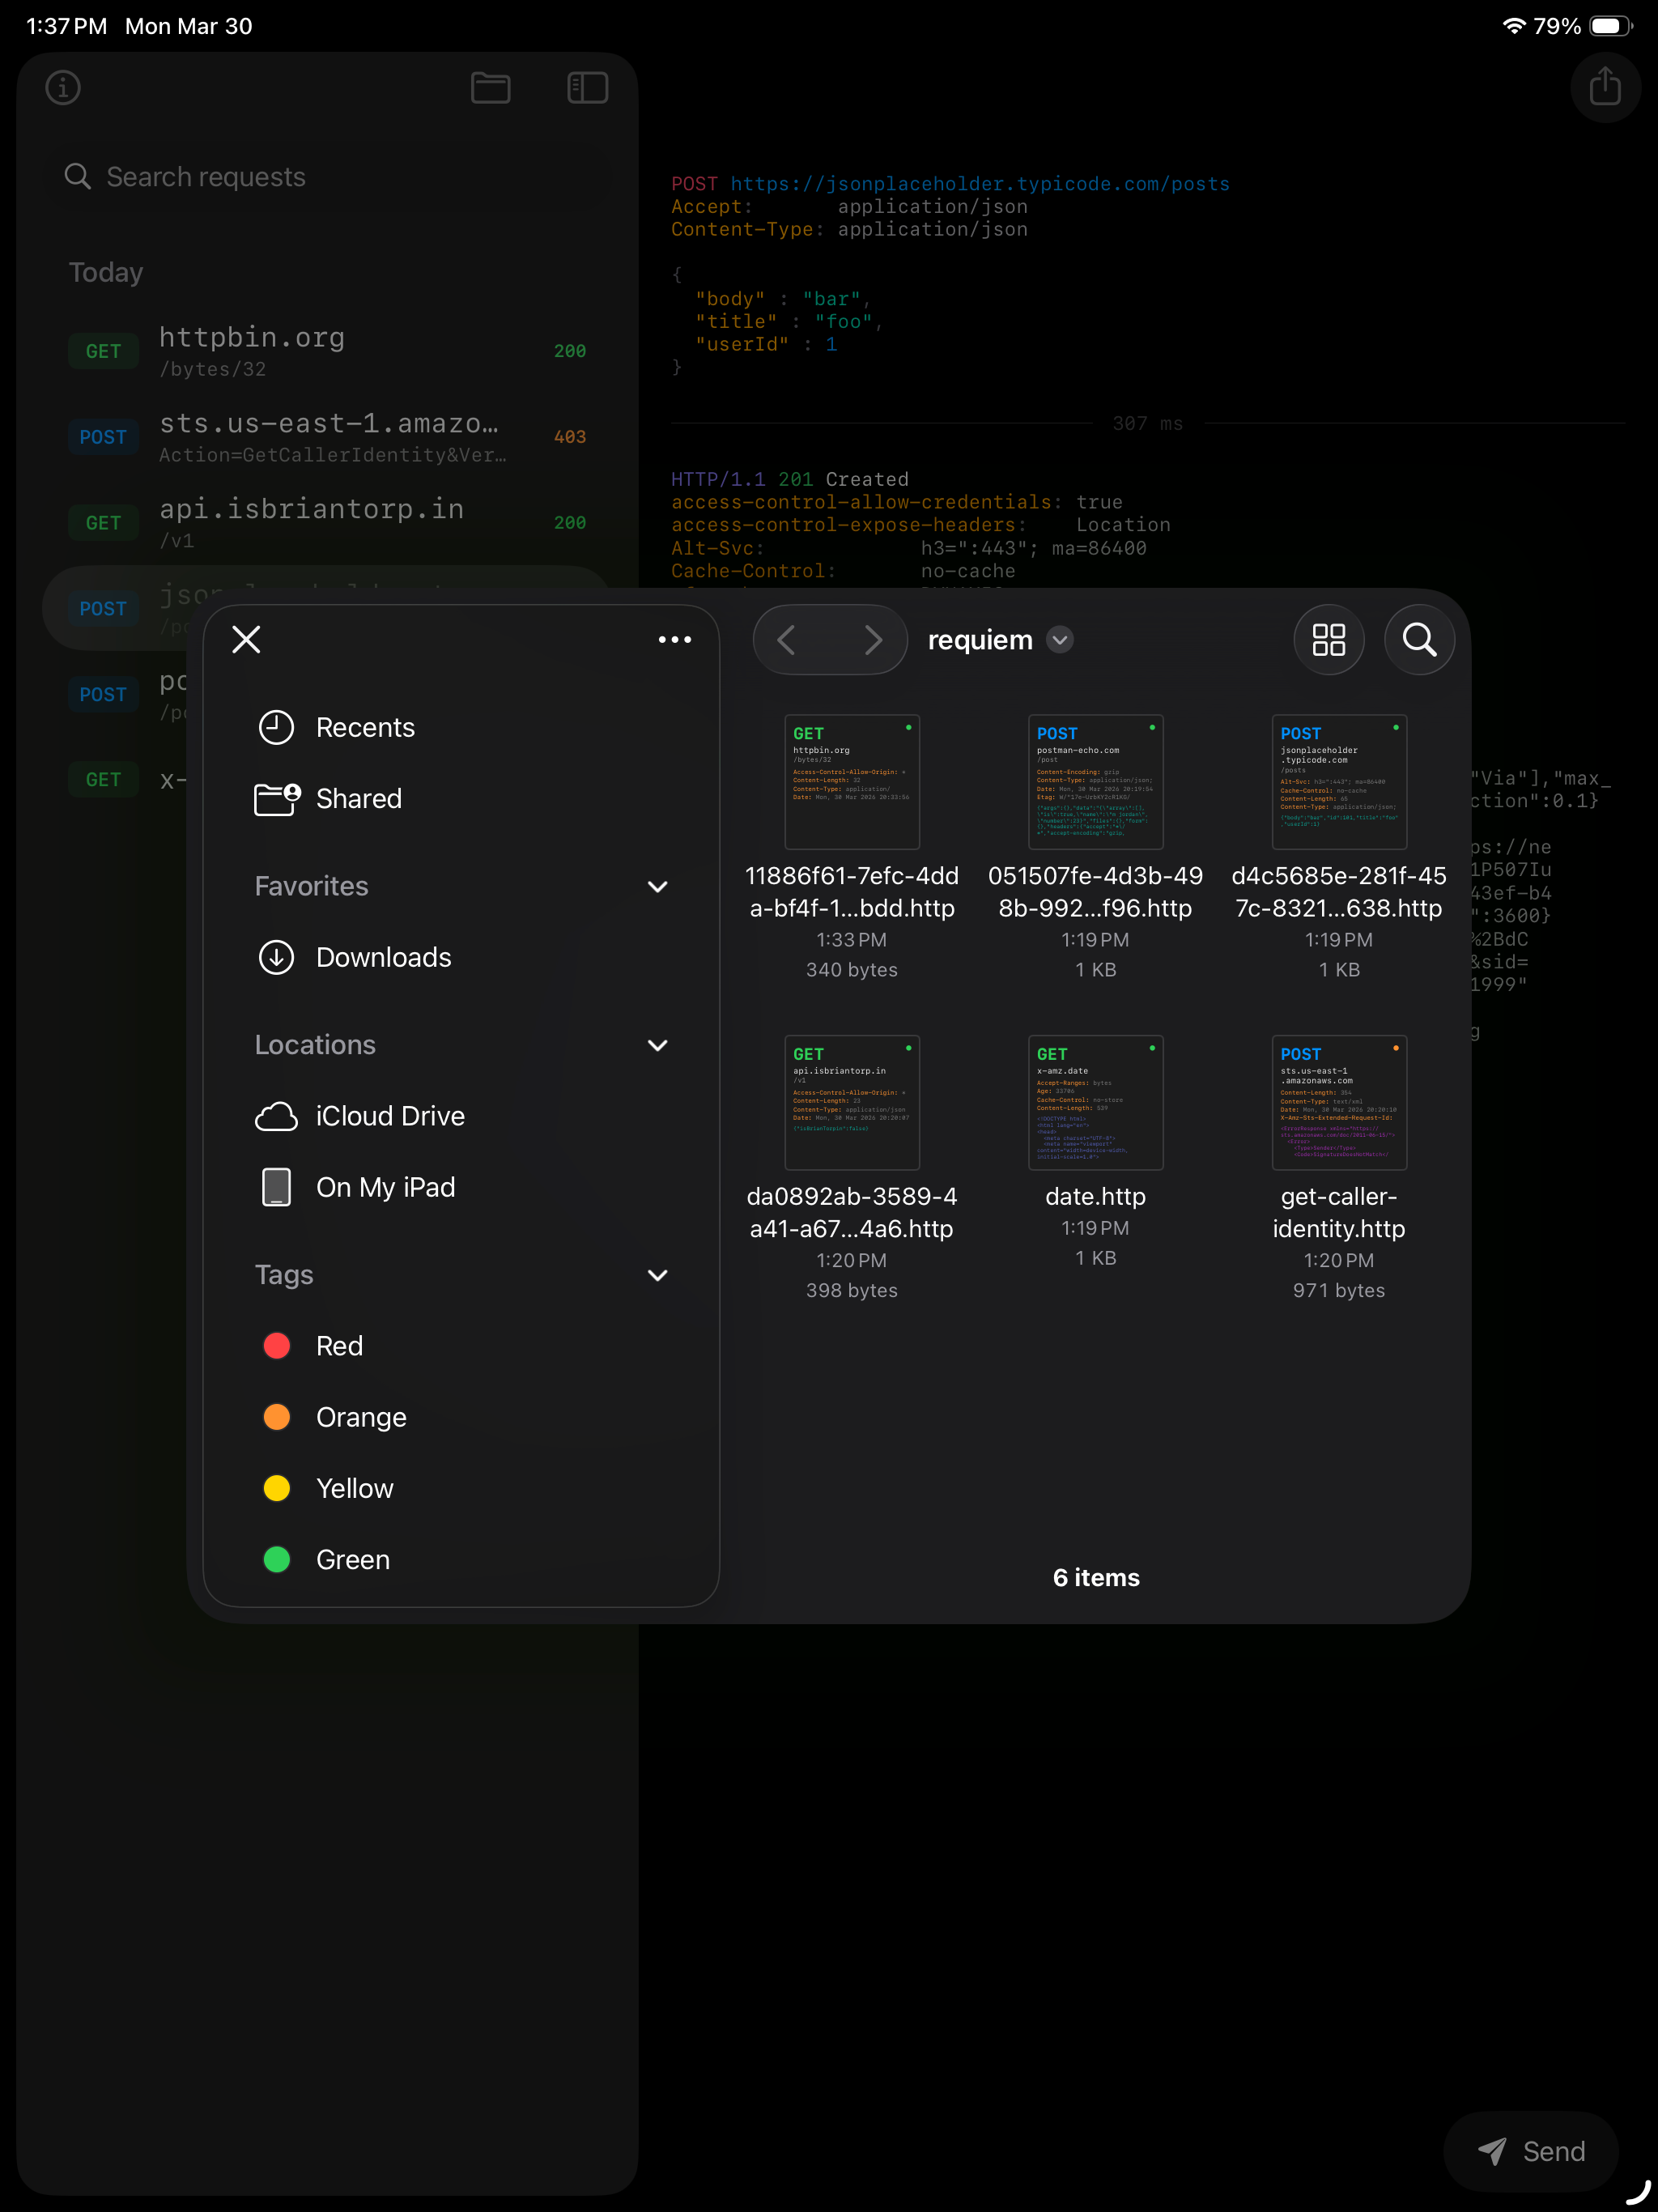Click the Content-Type request header line
Image resolution: width=1658 pixels, height=2212 pixels.
(x=849, y=229)
